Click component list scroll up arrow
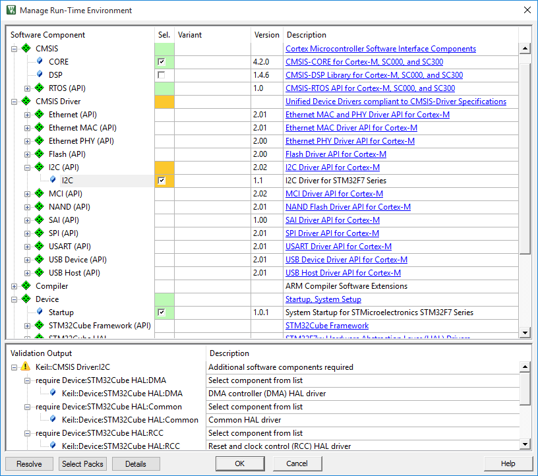This screenshot has width=538, height=476. pyautogui.click(x=525, y=48)
